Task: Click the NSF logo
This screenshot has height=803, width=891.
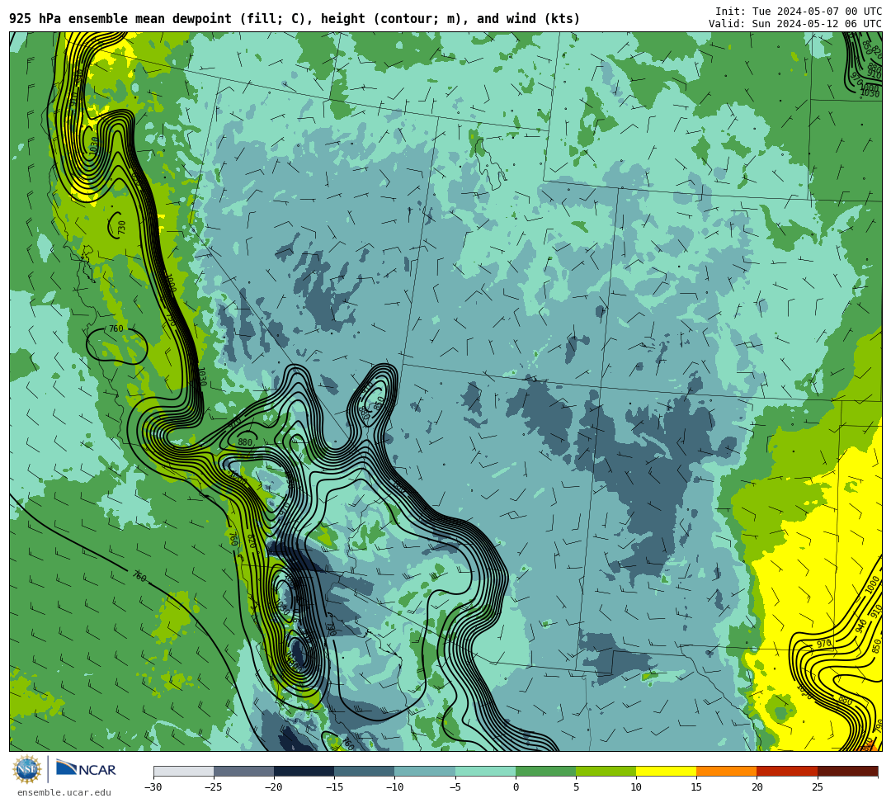Action: (x=26, y=769)
